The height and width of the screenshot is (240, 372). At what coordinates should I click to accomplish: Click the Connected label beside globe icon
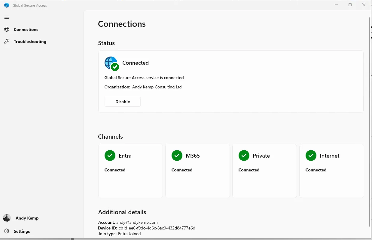[x=136, y=63]
